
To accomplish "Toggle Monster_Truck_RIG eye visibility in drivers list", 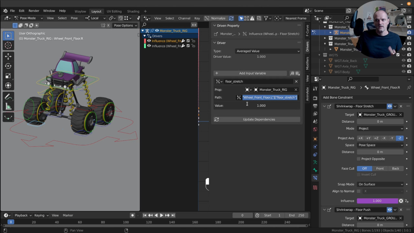I will (x=157, y=31).
